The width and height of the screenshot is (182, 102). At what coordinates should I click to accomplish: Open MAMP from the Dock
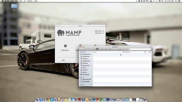coord(118,99)
